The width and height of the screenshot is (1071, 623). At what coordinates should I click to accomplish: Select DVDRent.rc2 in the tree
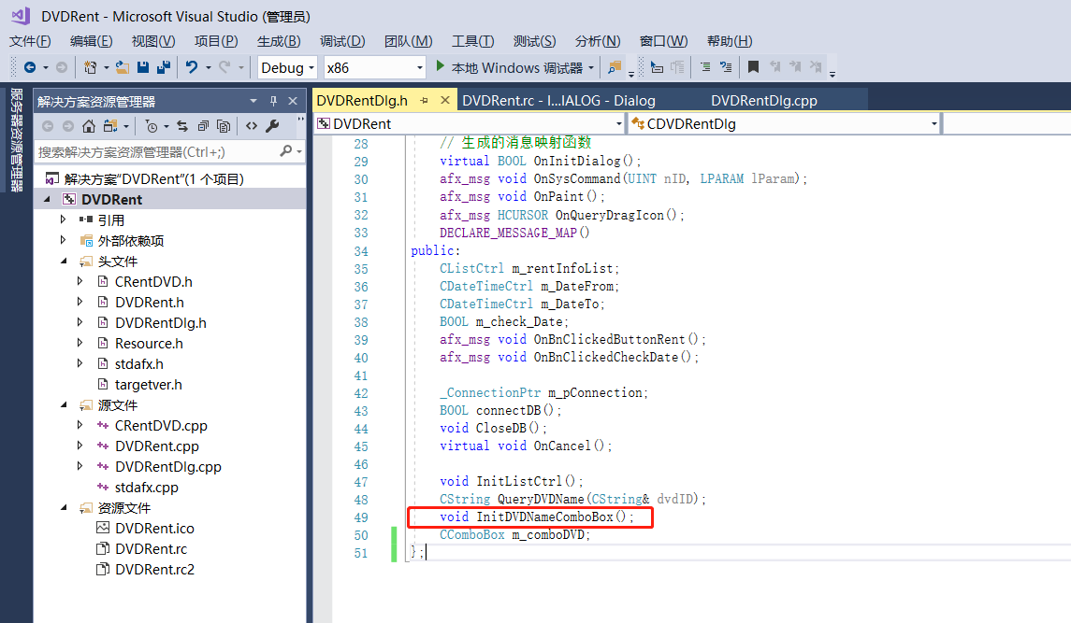(x=154, y=569)
